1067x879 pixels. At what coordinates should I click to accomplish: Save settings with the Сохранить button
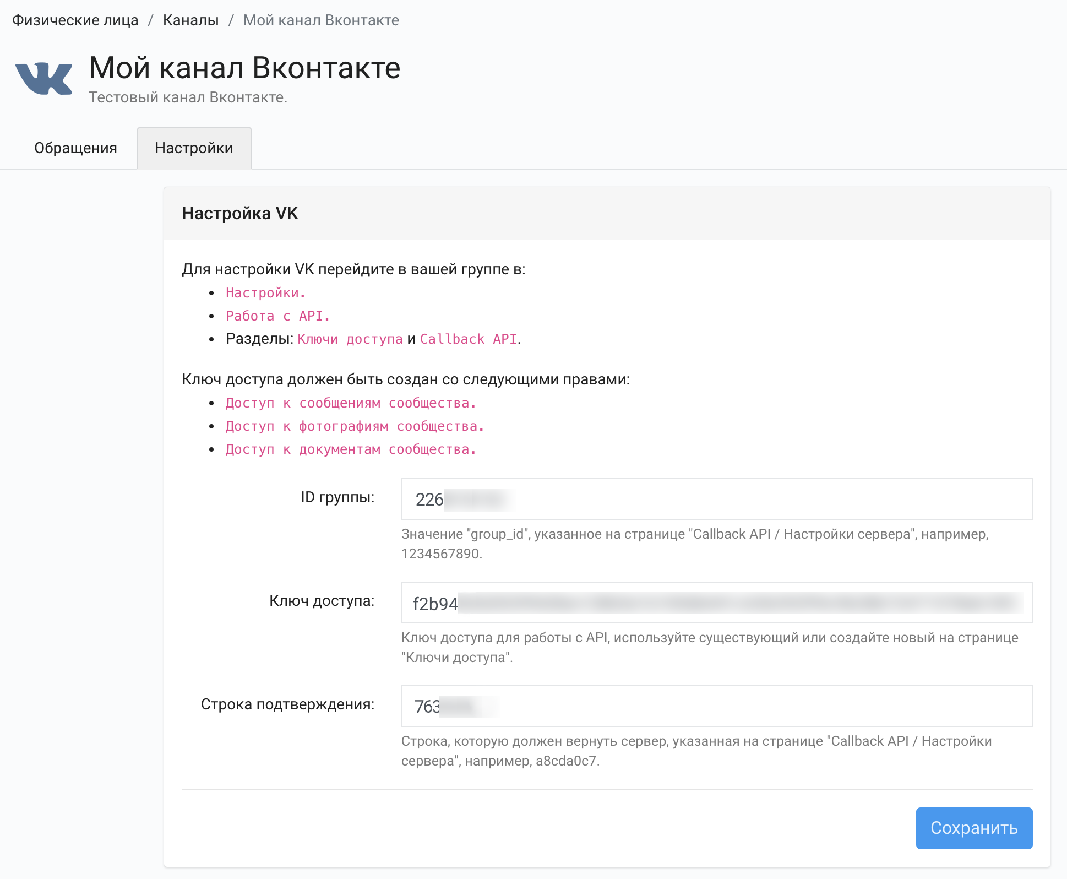coord(974,828)
